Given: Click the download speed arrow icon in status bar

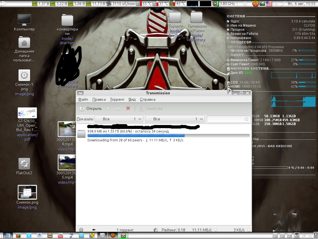Looking at the screenshot, I should click(x=216, y=230).
